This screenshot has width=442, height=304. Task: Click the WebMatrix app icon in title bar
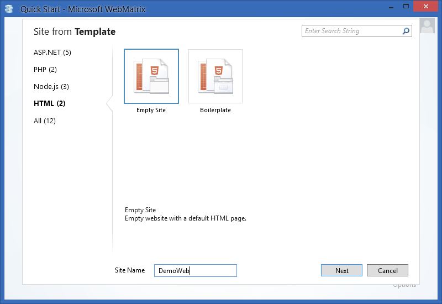pyautogui.click(x=9, y=9)
